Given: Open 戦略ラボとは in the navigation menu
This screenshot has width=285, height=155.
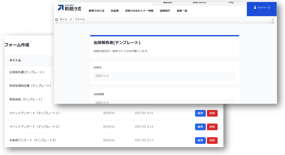Looking at the screenshot, I should (x=96, y=11).
